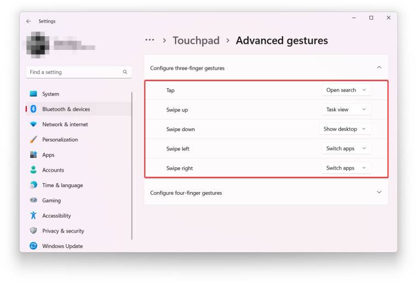Click the Windows Update icon
This screenshot has width=417, height=283.
click(33, 246)
